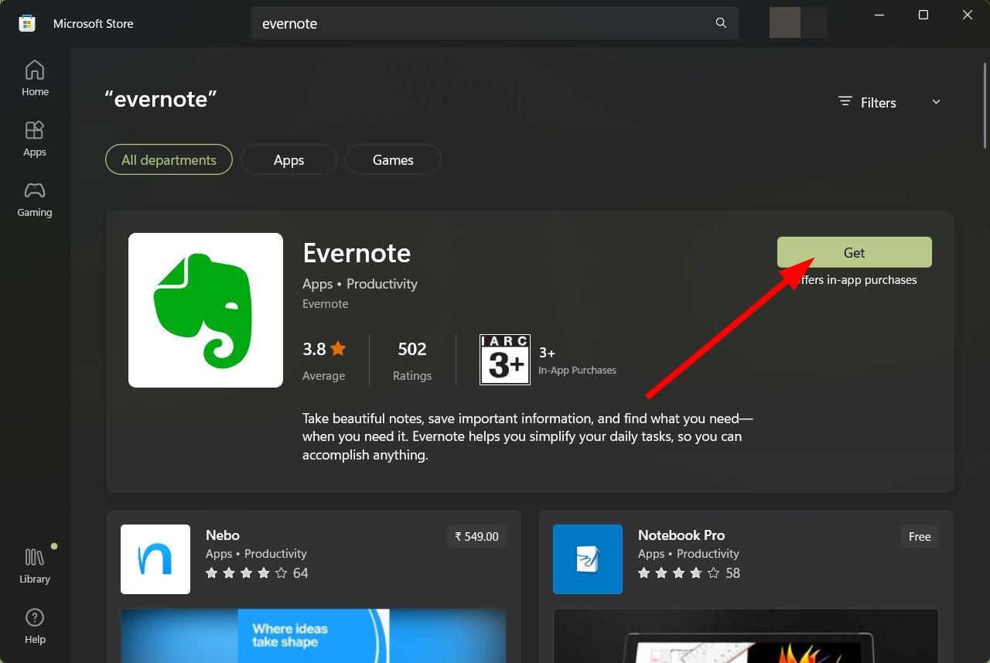Click the Filters label
Screen dimensions: 990x663
pyautogui.click(x=879, y=103)
